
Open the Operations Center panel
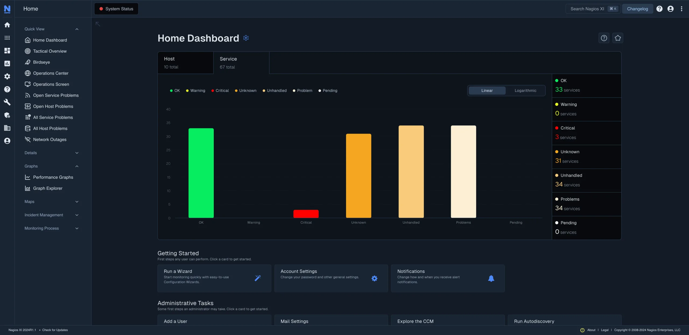51,73
